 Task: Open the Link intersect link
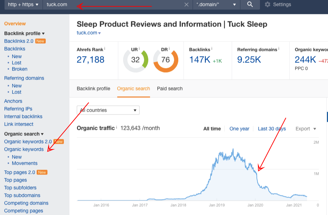pyautogui.click(x=18, y=124)
